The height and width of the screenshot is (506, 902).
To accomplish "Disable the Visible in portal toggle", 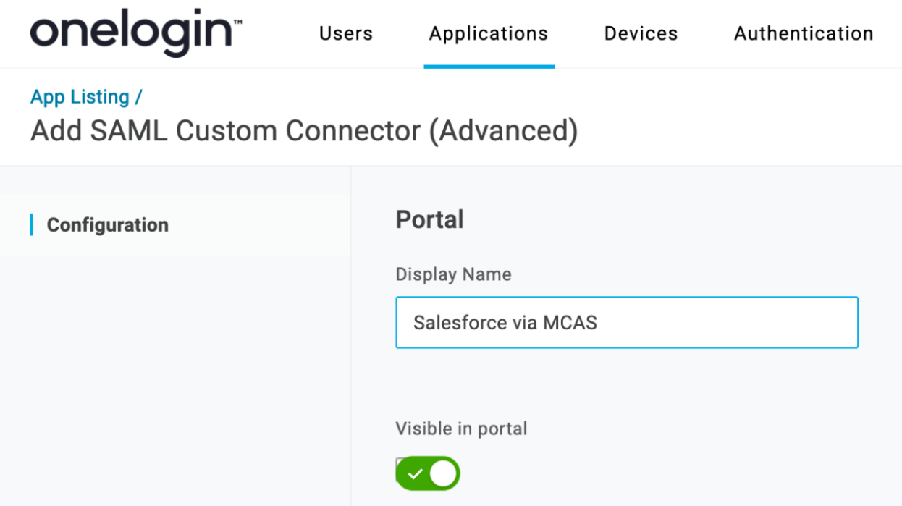I will click(428, 473).
